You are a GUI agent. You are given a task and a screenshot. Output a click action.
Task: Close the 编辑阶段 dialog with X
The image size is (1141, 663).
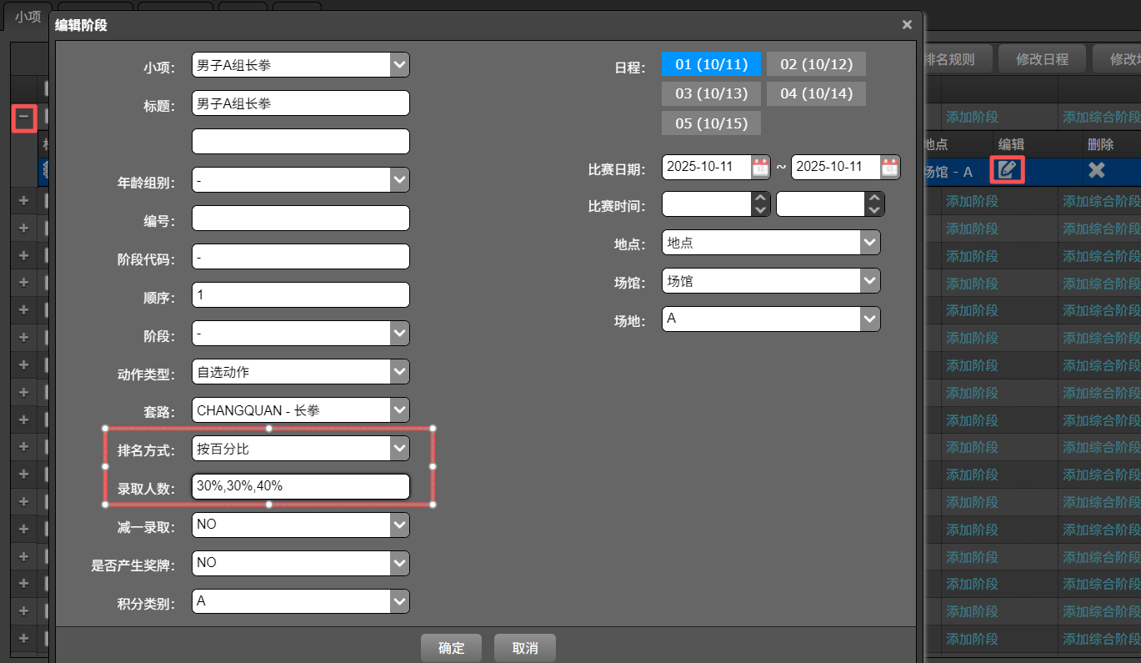point(907,25)
